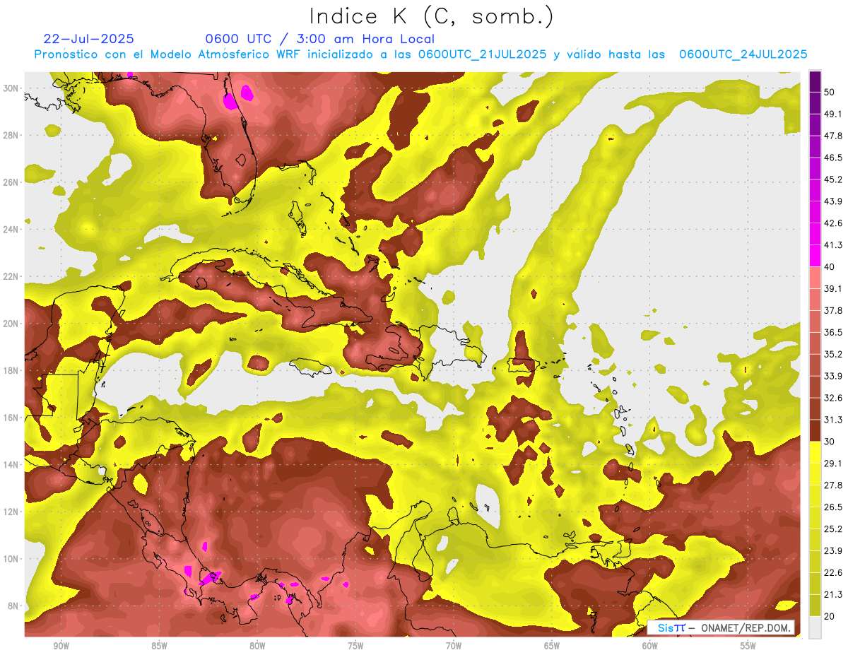Select the 18N latitude label
The image size is (848, 655).
click(11, 370)
